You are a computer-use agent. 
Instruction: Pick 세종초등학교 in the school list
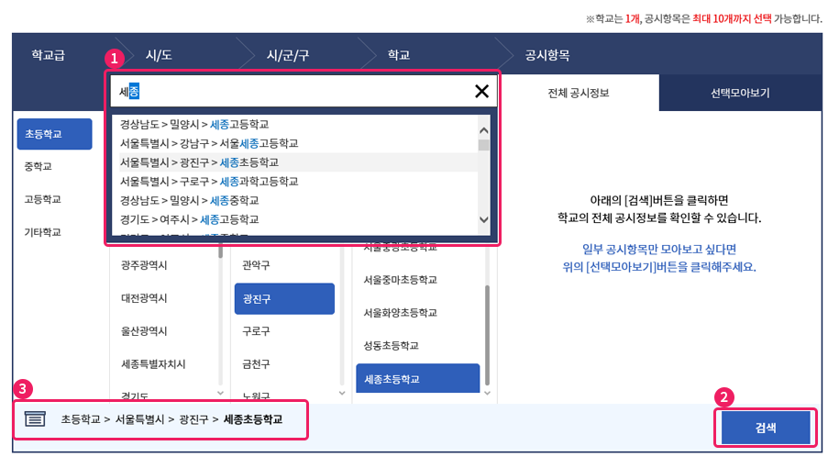(x=418, y=379)
